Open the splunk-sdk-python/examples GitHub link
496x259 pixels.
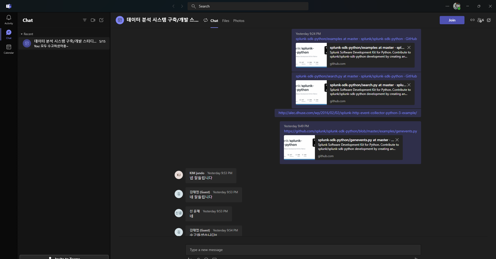coord(356,39)
